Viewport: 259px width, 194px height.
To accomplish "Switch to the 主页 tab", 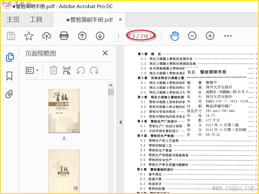I will tap(13, 20).
